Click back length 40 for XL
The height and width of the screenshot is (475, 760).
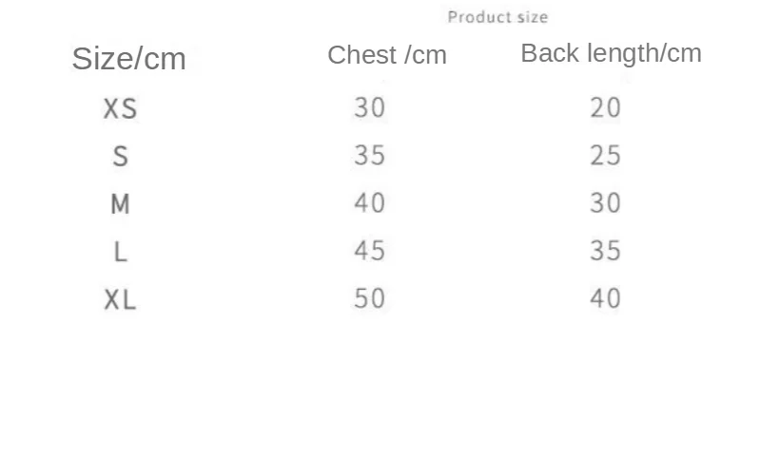click(x=605, y=299)
